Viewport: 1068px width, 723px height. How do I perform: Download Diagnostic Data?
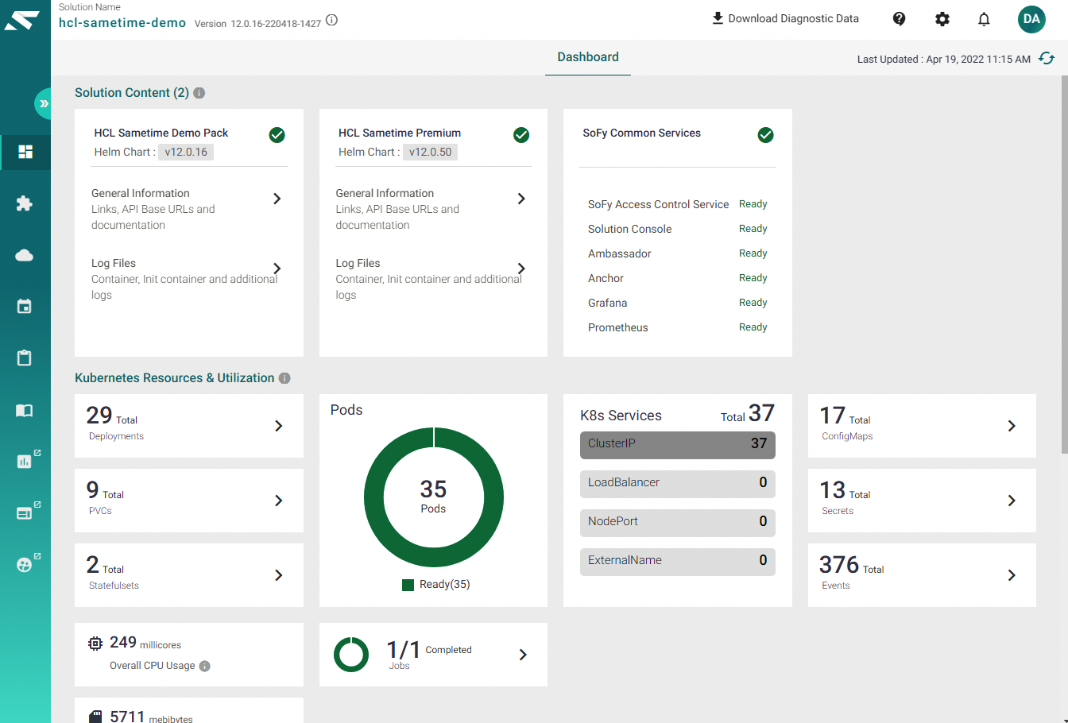tap(785, 18)
